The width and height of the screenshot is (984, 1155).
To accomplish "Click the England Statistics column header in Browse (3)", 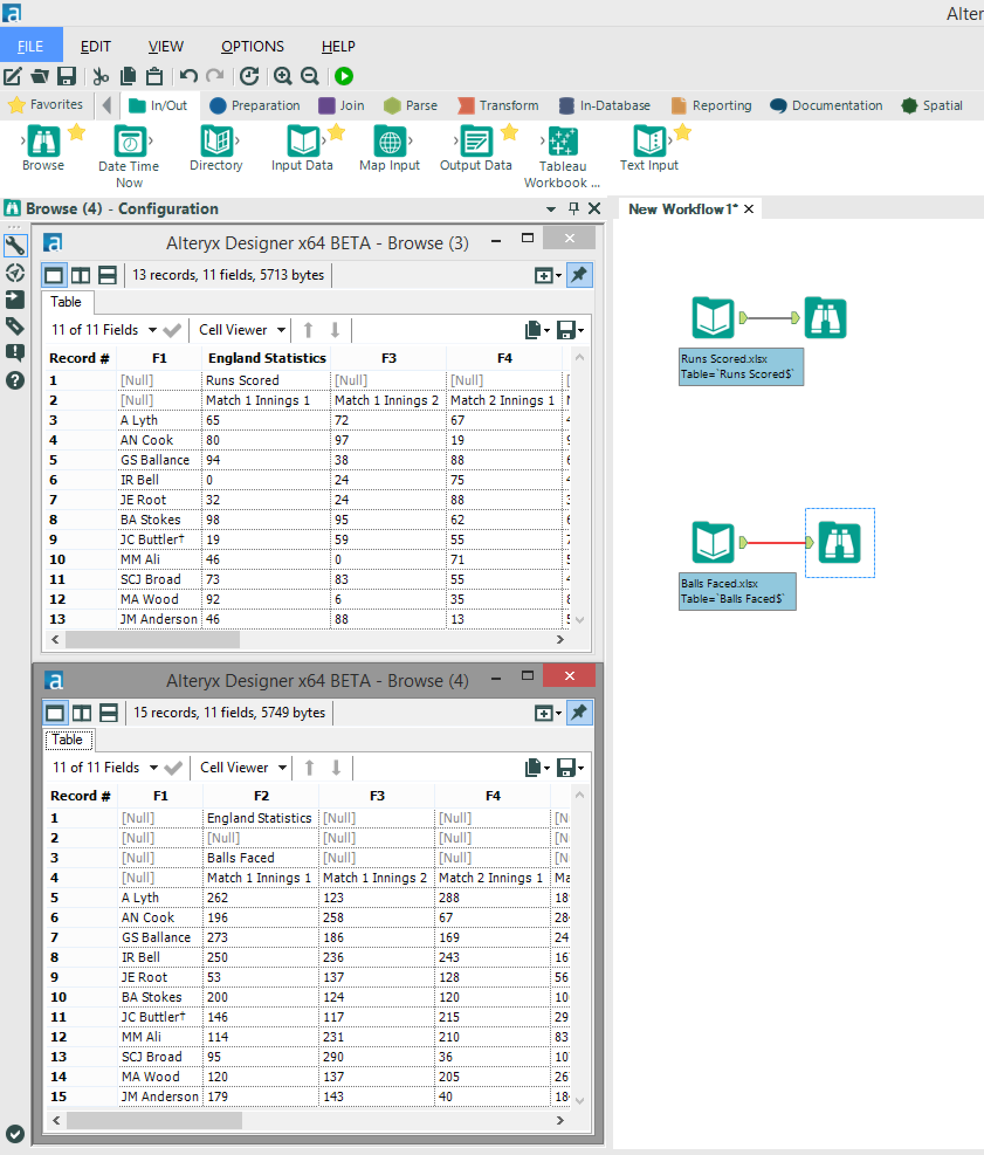I will pyautogui.click(x=267, y=358).
